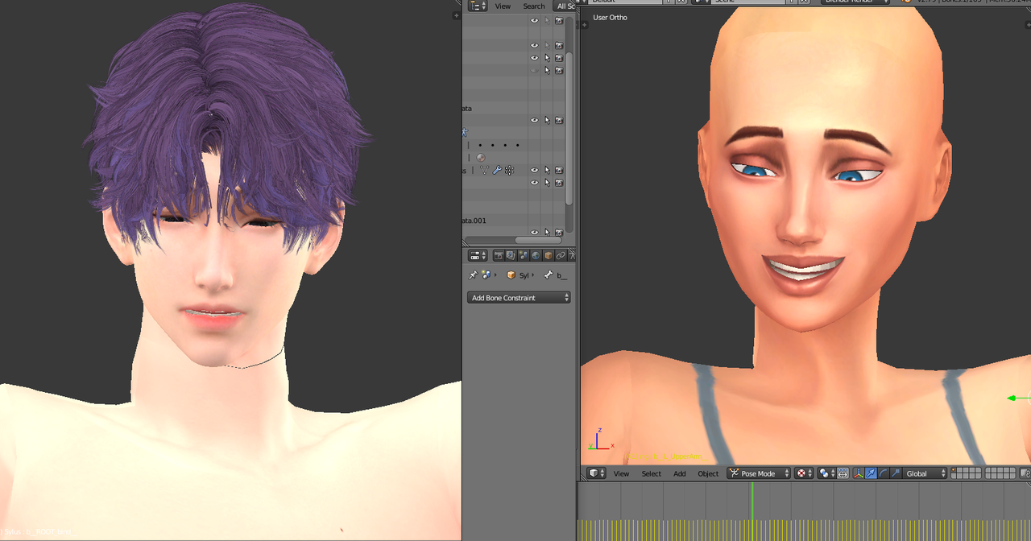The image size is (1031, 541).
Task: Toggle the 3D manipulator axes icon
Action: 859,473
